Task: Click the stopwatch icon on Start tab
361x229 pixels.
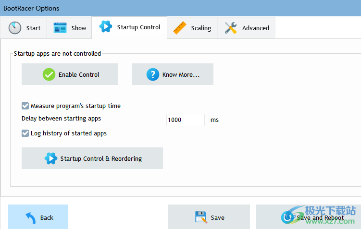Action: pos(15,28)
